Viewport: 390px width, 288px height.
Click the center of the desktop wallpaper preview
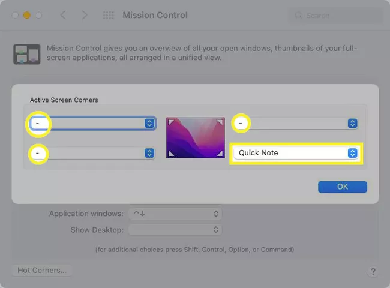point(195,139)
